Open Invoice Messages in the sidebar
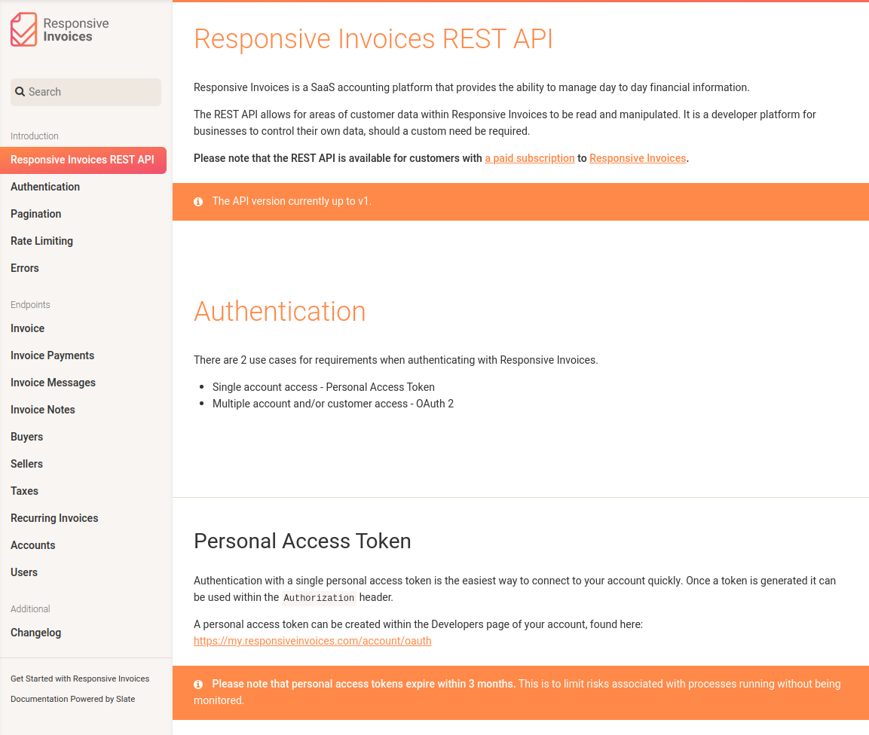Image resolution: width=869 pixels, height=735 pixels. click(x=54, y=383)
